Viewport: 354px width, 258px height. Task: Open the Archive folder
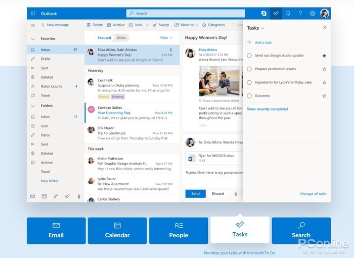pyautogui.click(x=56, y=163)
